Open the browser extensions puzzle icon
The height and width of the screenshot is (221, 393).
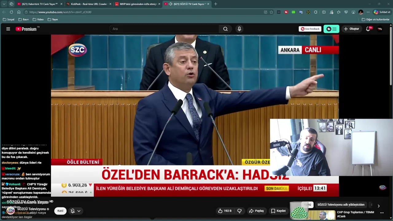pos(316,12)
